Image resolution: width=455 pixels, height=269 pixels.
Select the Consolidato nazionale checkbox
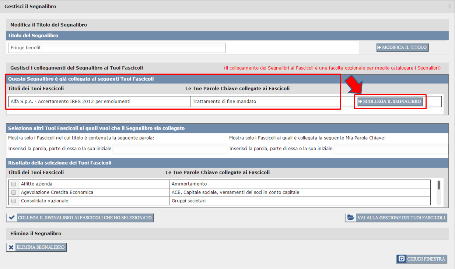(x=14, y=201)
